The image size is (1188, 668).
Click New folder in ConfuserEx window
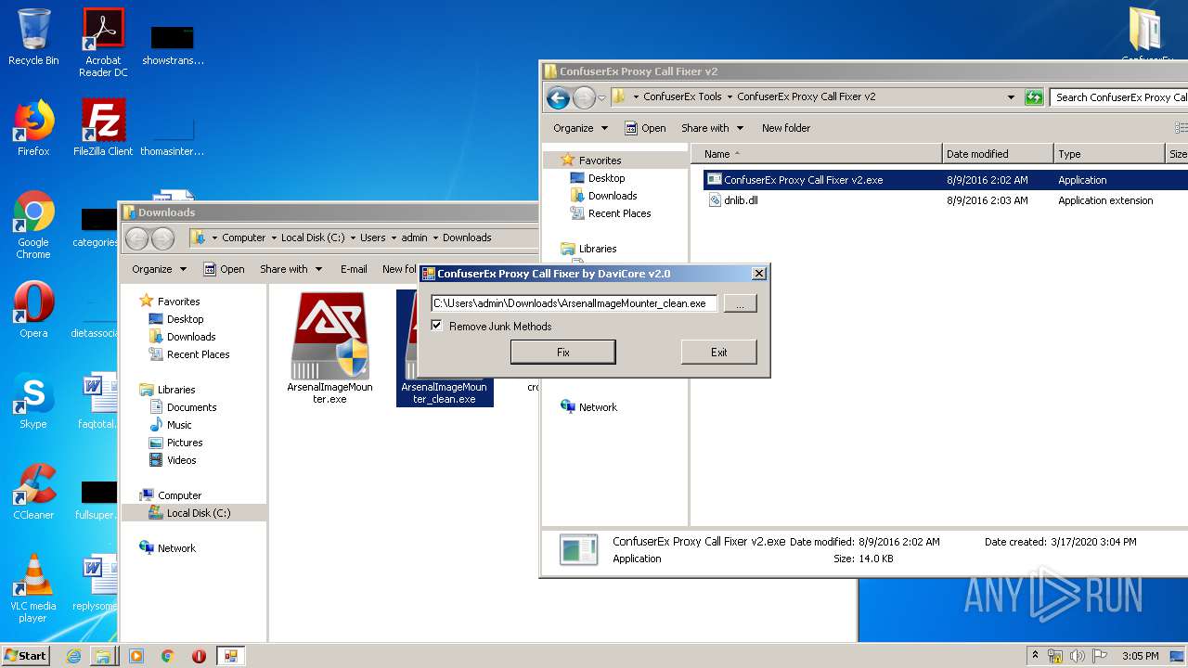coord(786,128)
